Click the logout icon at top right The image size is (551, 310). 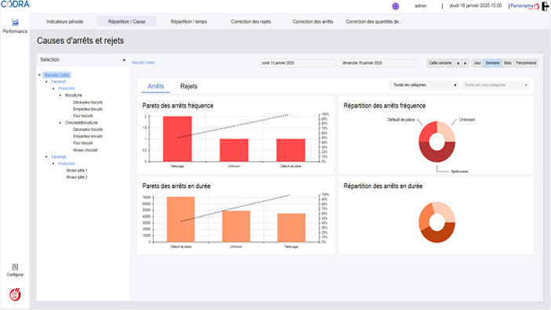click(546, 6)
